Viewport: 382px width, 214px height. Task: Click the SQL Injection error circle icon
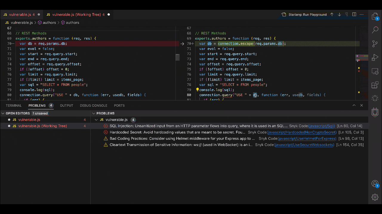point(106,126)
